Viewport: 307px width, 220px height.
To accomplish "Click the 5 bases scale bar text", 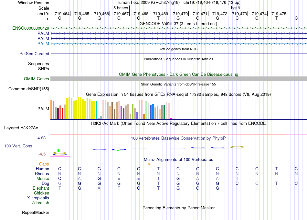I will tap(121, 8).
